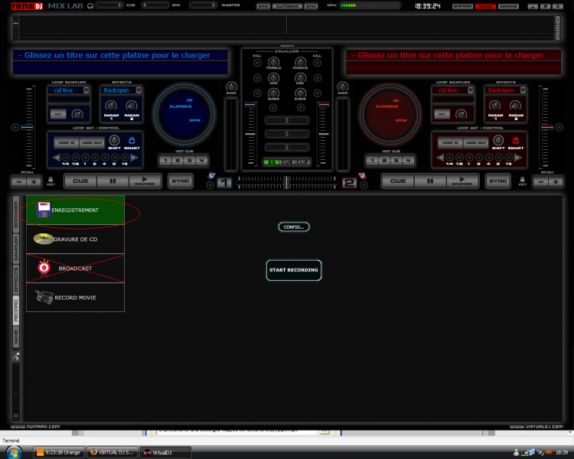The image size is (574, 459).
Task: Open Record Movie camcorder icon
Action: point(43,297)
